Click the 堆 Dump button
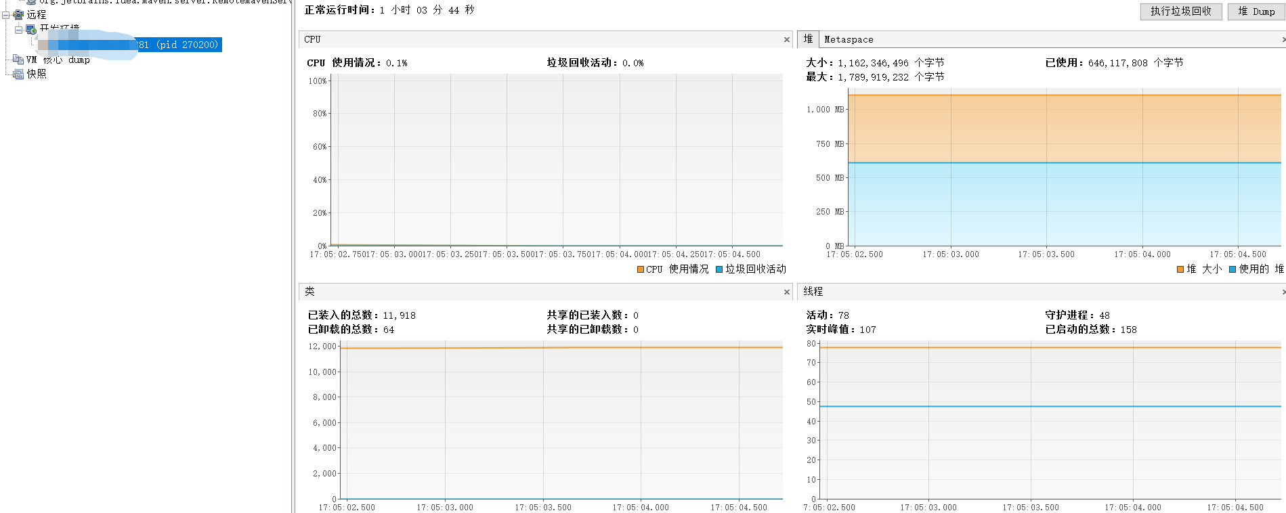 [1256, 11]
